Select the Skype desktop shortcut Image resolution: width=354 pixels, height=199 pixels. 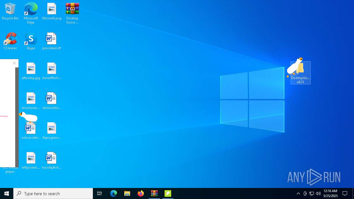click(x=31, y=41)
